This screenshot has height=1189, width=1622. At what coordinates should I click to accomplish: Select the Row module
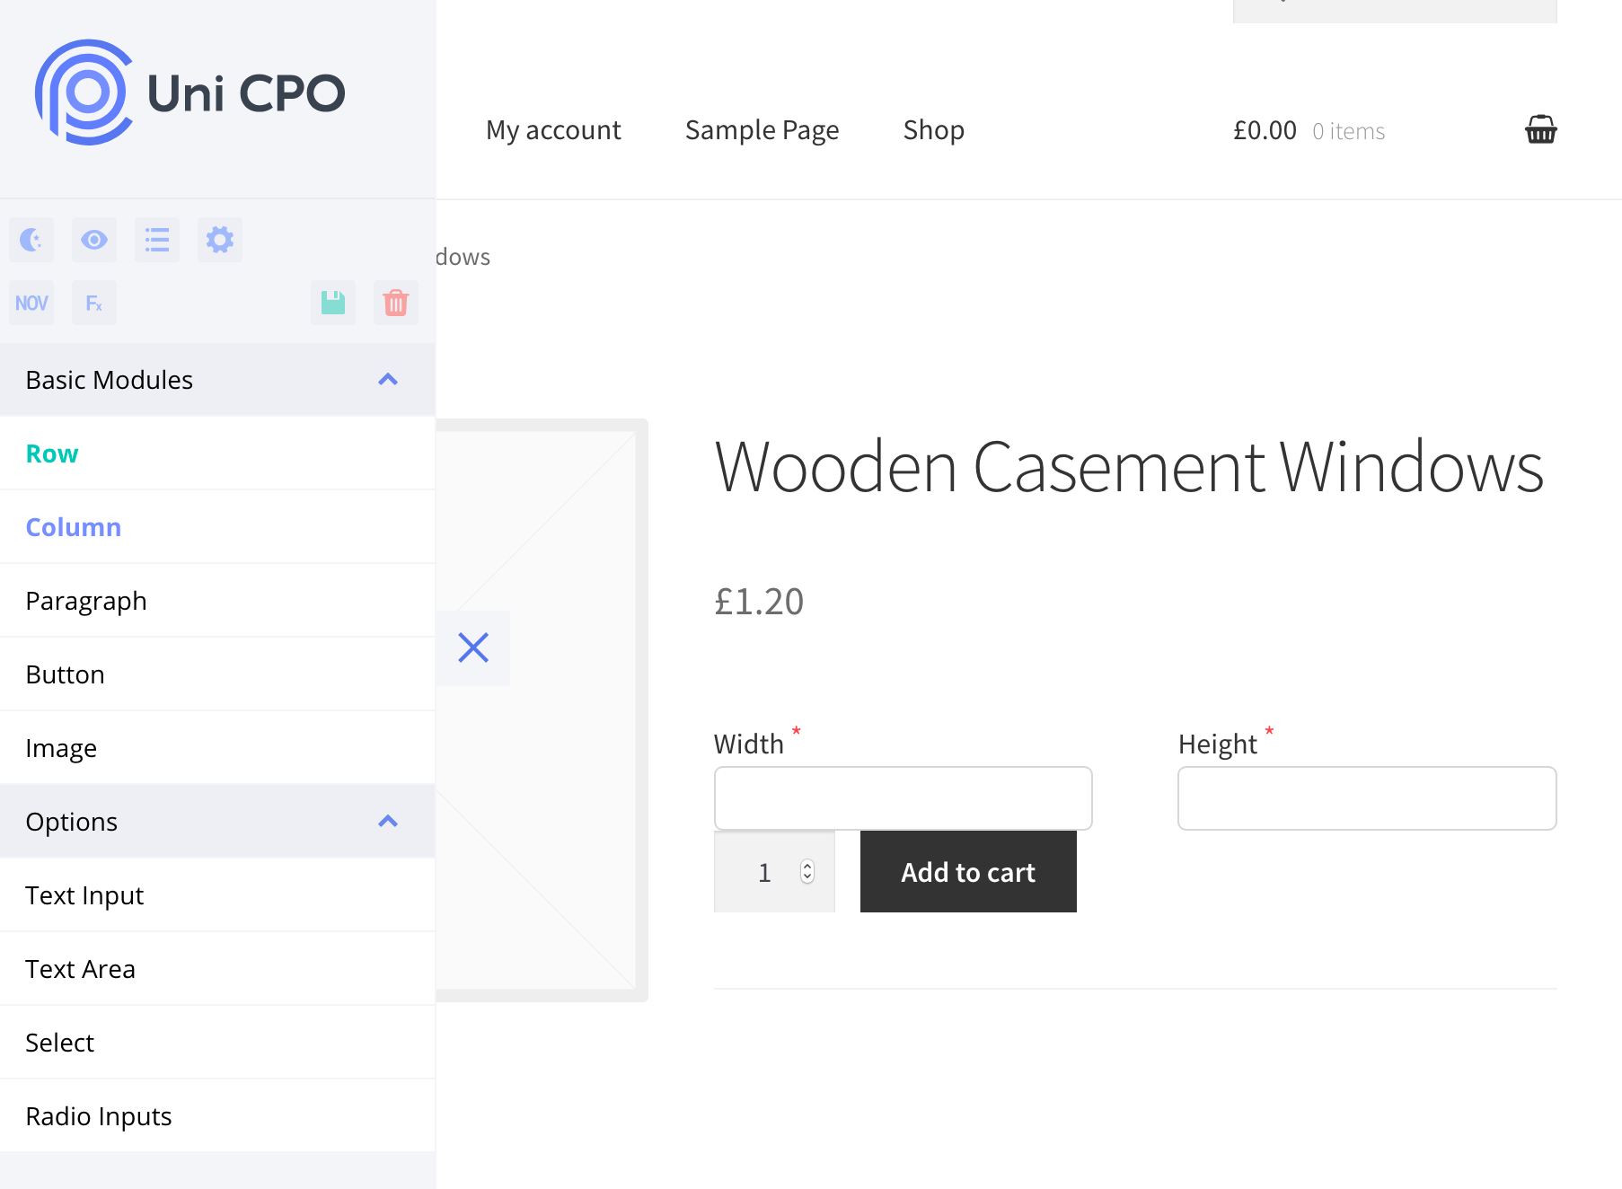coord(51,454)
